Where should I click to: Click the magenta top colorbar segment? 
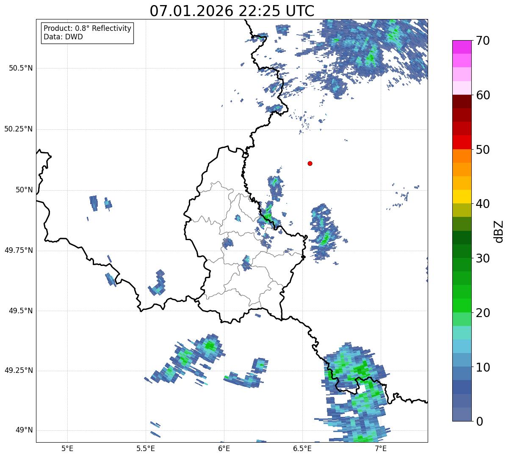[x=462, y=47]
